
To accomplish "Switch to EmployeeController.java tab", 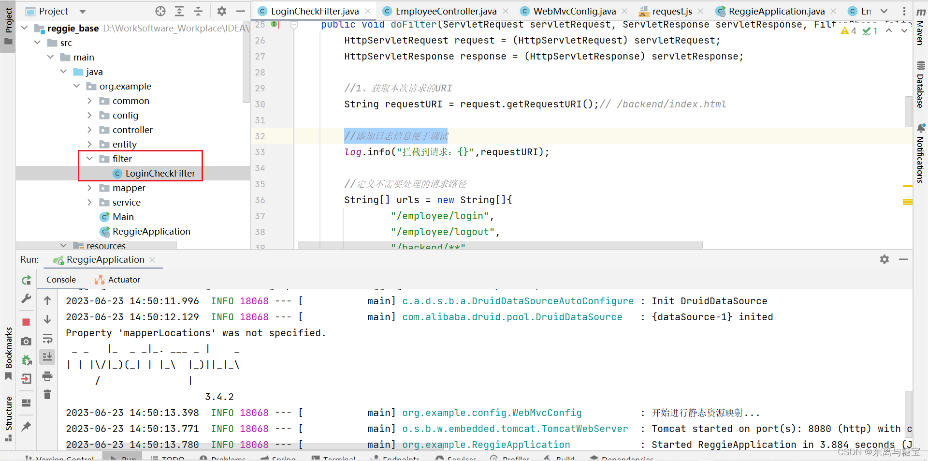I will [446, 11].
